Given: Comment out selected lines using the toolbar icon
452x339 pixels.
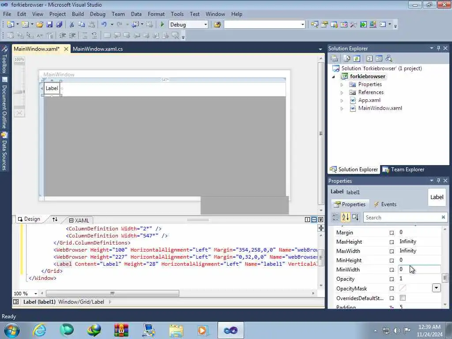Looking at the screenshot, I should click(x=84, y=35).
